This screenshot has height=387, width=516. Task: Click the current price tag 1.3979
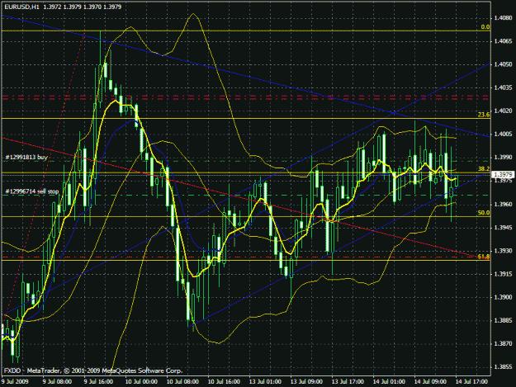coord(503,175)
